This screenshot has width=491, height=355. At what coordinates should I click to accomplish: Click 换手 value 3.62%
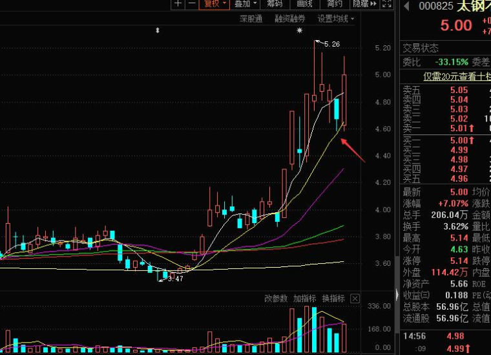click(x=455, y=226)
